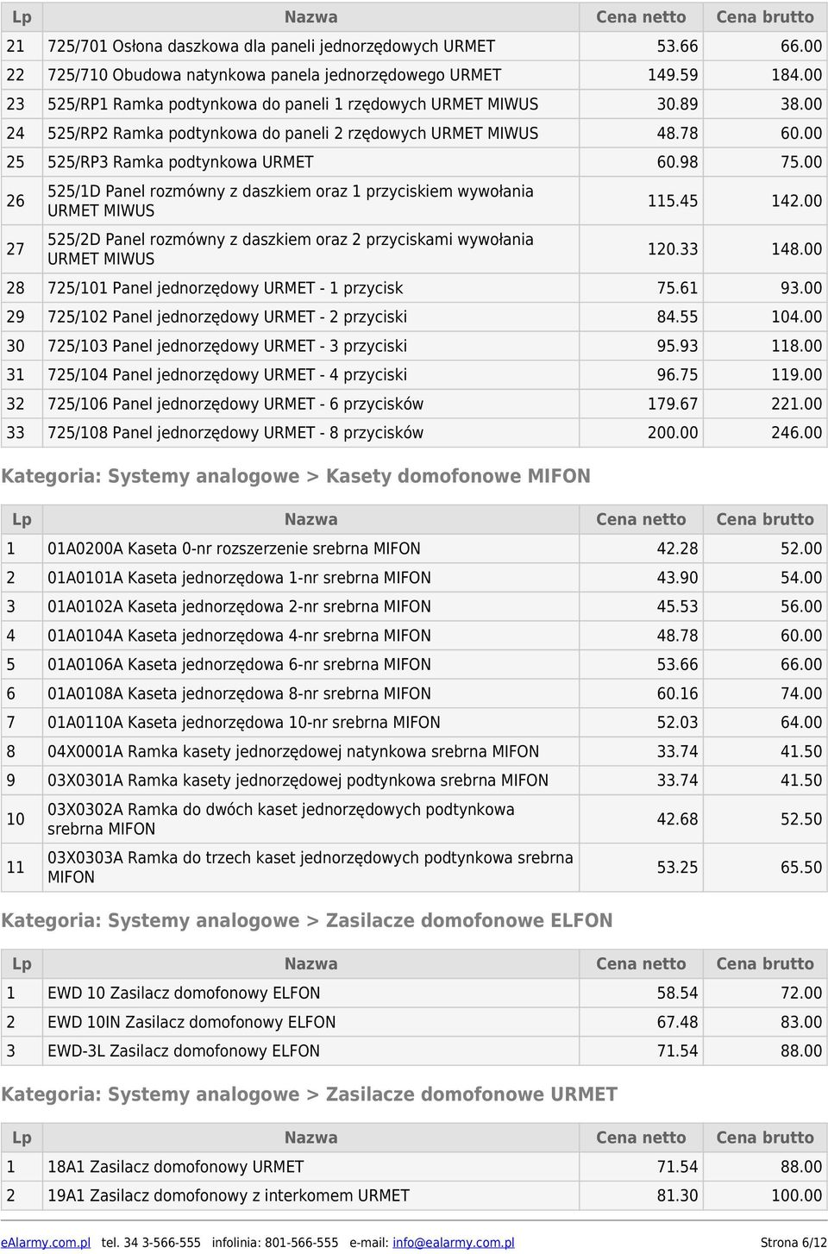828x1254 pixels.
Task: Click the Kasety domofonowe MIFON category heading
Action: [296, 476]
